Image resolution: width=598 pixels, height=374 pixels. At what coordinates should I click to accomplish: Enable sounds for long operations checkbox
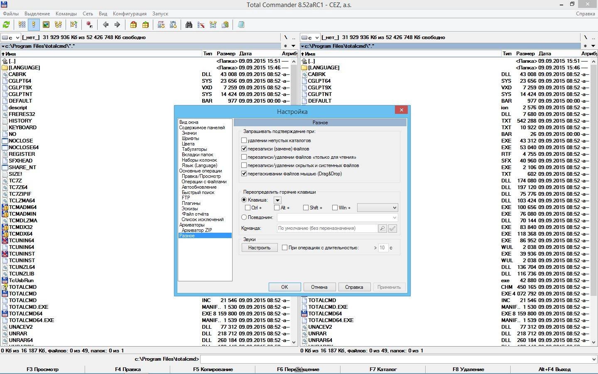tap(284, 248)
